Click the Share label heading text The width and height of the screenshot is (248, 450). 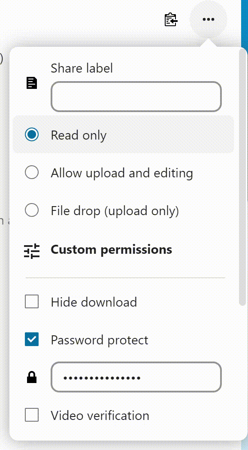[82, 68]
